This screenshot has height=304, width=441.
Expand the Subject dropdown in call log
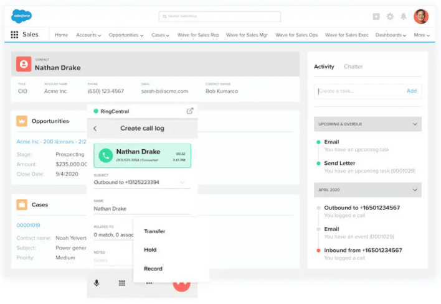(183, 182)
